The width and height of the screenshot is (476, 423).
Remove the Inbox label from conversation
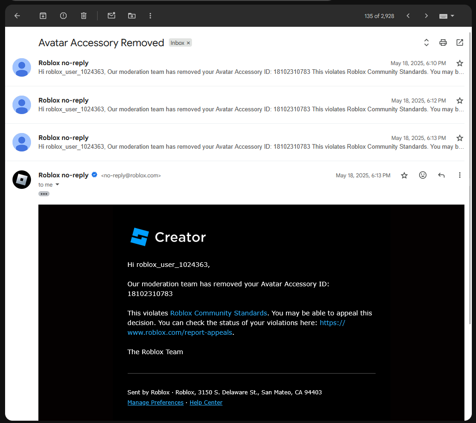point(188,43)
